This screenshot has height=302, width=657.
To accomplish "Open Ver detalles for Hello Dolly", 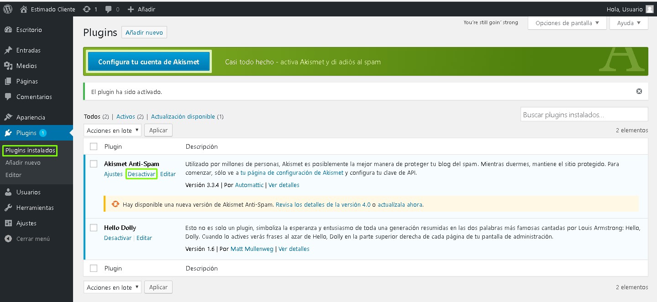I will [294, 249].
